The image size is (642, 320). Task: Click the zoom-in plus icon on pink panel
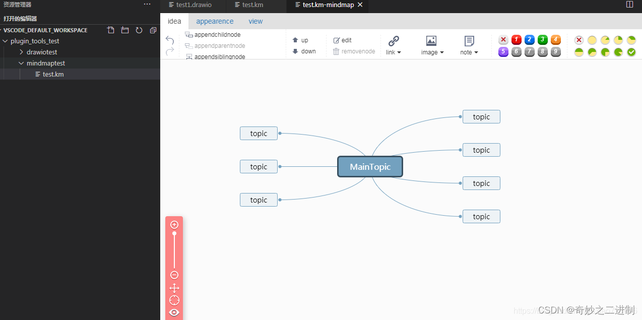pyautogui.click(x=174, y=224)
